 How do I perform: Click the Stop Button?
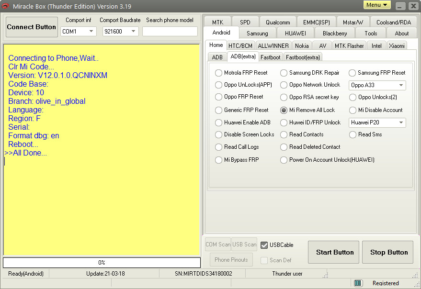pos(387,252)
